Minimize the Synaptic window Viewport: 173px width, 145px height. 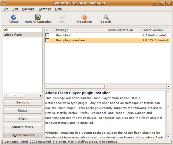155,3
